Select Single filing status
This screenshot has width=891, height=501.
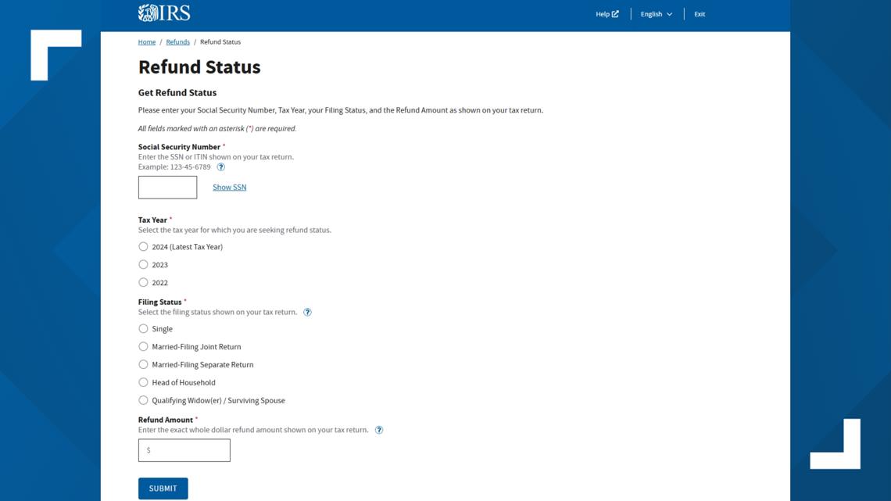143,329
